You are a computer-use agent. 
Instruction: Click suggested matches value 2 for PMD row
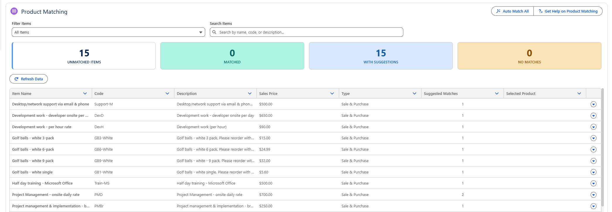(463, 194)
